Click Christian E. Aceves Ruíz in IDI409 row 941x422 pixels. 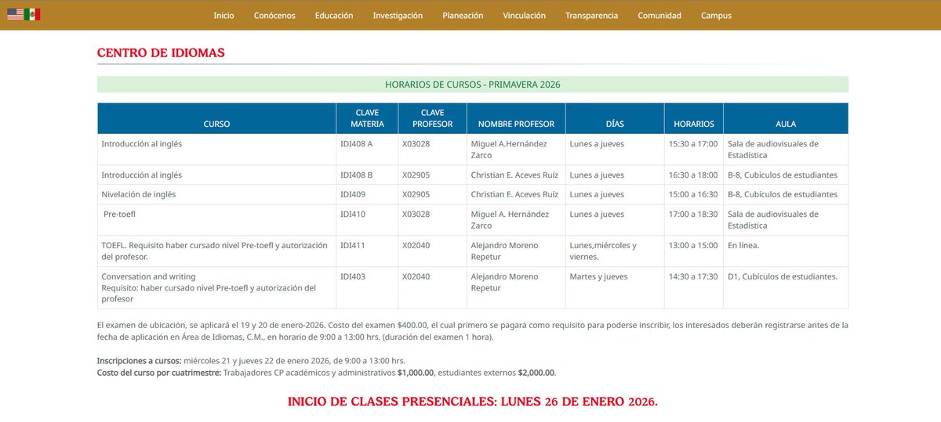click(x=514, y=194)
